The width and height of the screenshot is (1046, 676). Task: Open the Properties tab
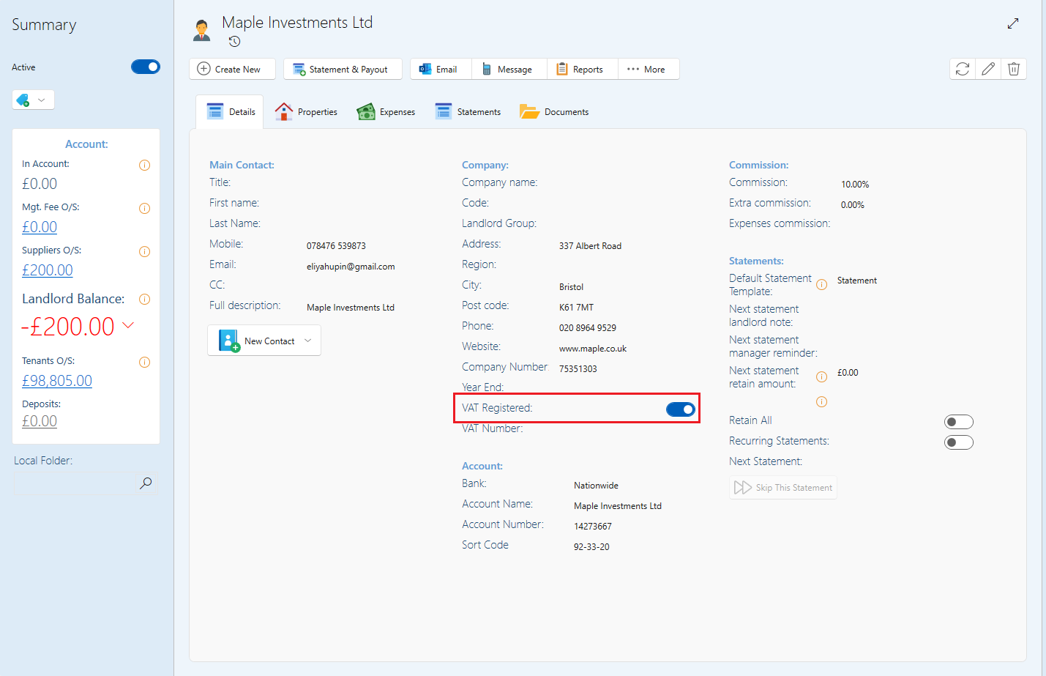pyautogui.click(x=306, y=112)
